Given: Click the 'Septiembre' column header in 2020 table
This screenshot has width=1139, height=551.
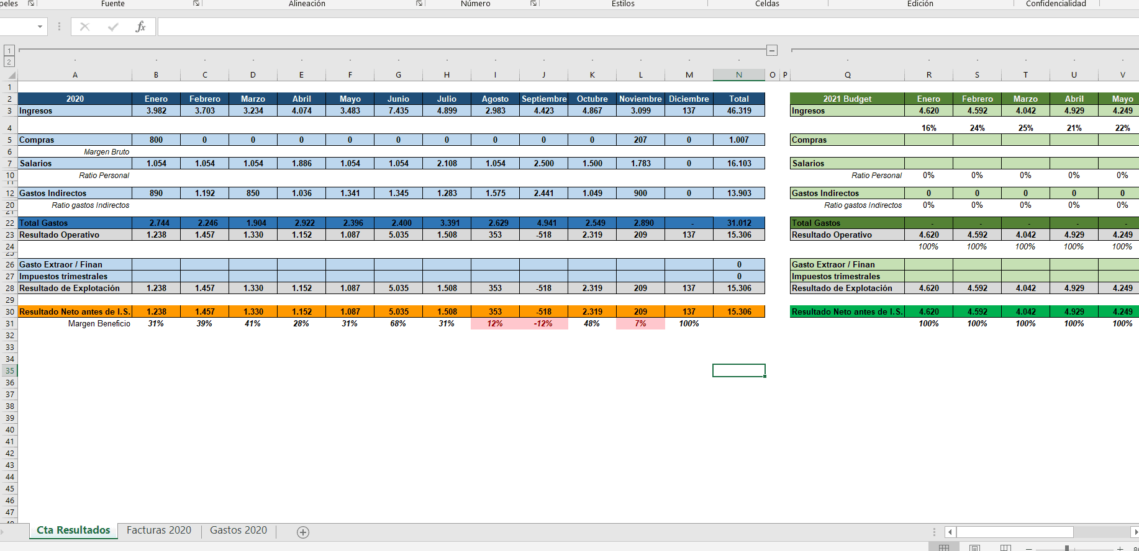Looking at the screenshot, I should pyautogui.click(x=543, y=99).
